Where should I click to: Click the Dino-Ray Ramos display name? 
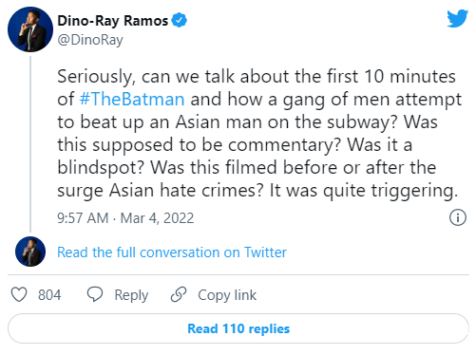[113, 21]
